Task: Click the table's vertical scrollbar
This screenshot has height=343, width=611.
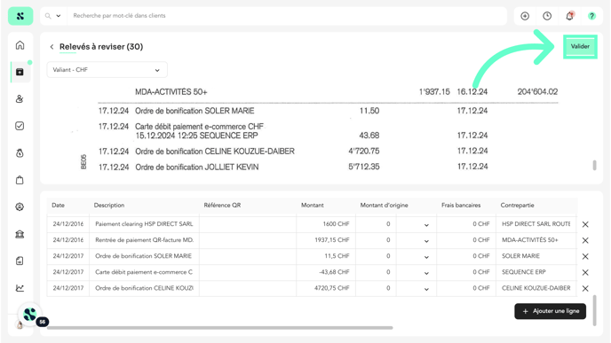Action: click(x=595, y=310)
